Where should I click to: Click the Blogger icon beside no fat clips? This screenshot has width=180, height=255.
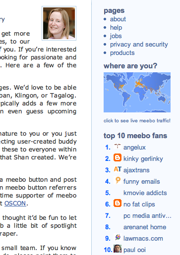118,203
